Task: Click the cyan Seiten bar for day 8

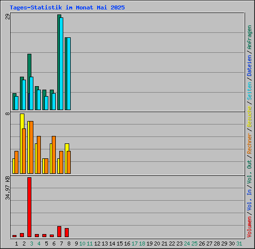Action: pyautogui.click(x=69, y=74)
